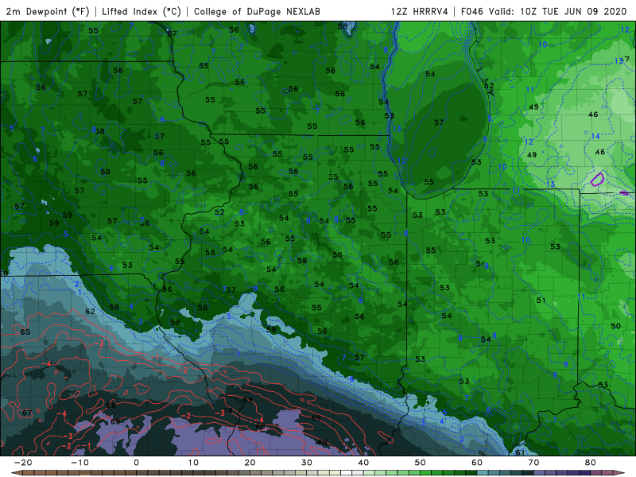Screen dimensions: 636x477
Task: Select the '30' colorbar scale label
Action: coord(307,463)
